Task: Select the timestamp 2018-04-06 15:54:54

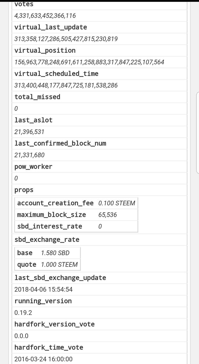Action: click(x=43, y=289)
